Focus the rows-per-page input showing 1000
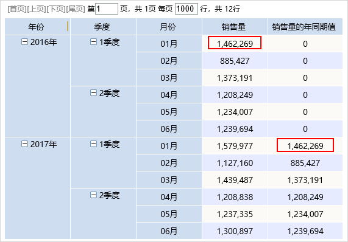 (186, 9)
